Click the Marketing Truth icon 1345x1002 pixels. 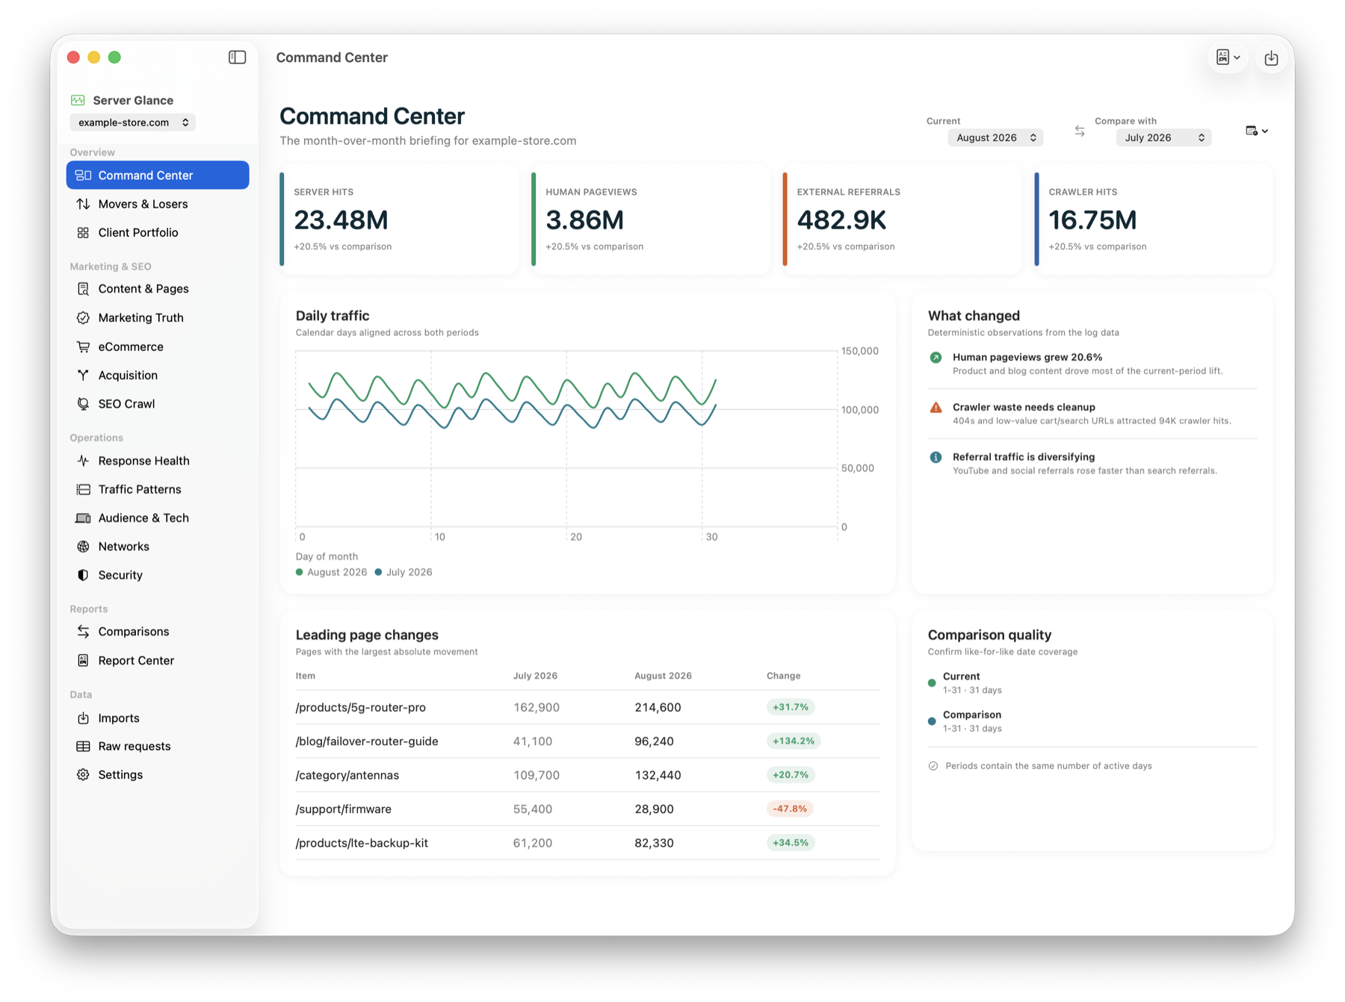pos(83,317)
